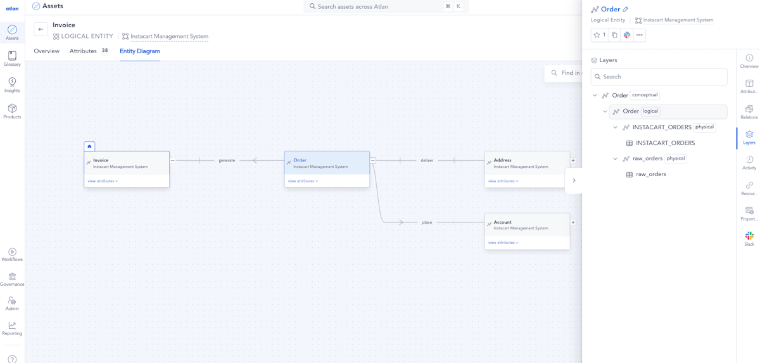Click the generate relationship label
760x363 pixels.
point(227,160)
